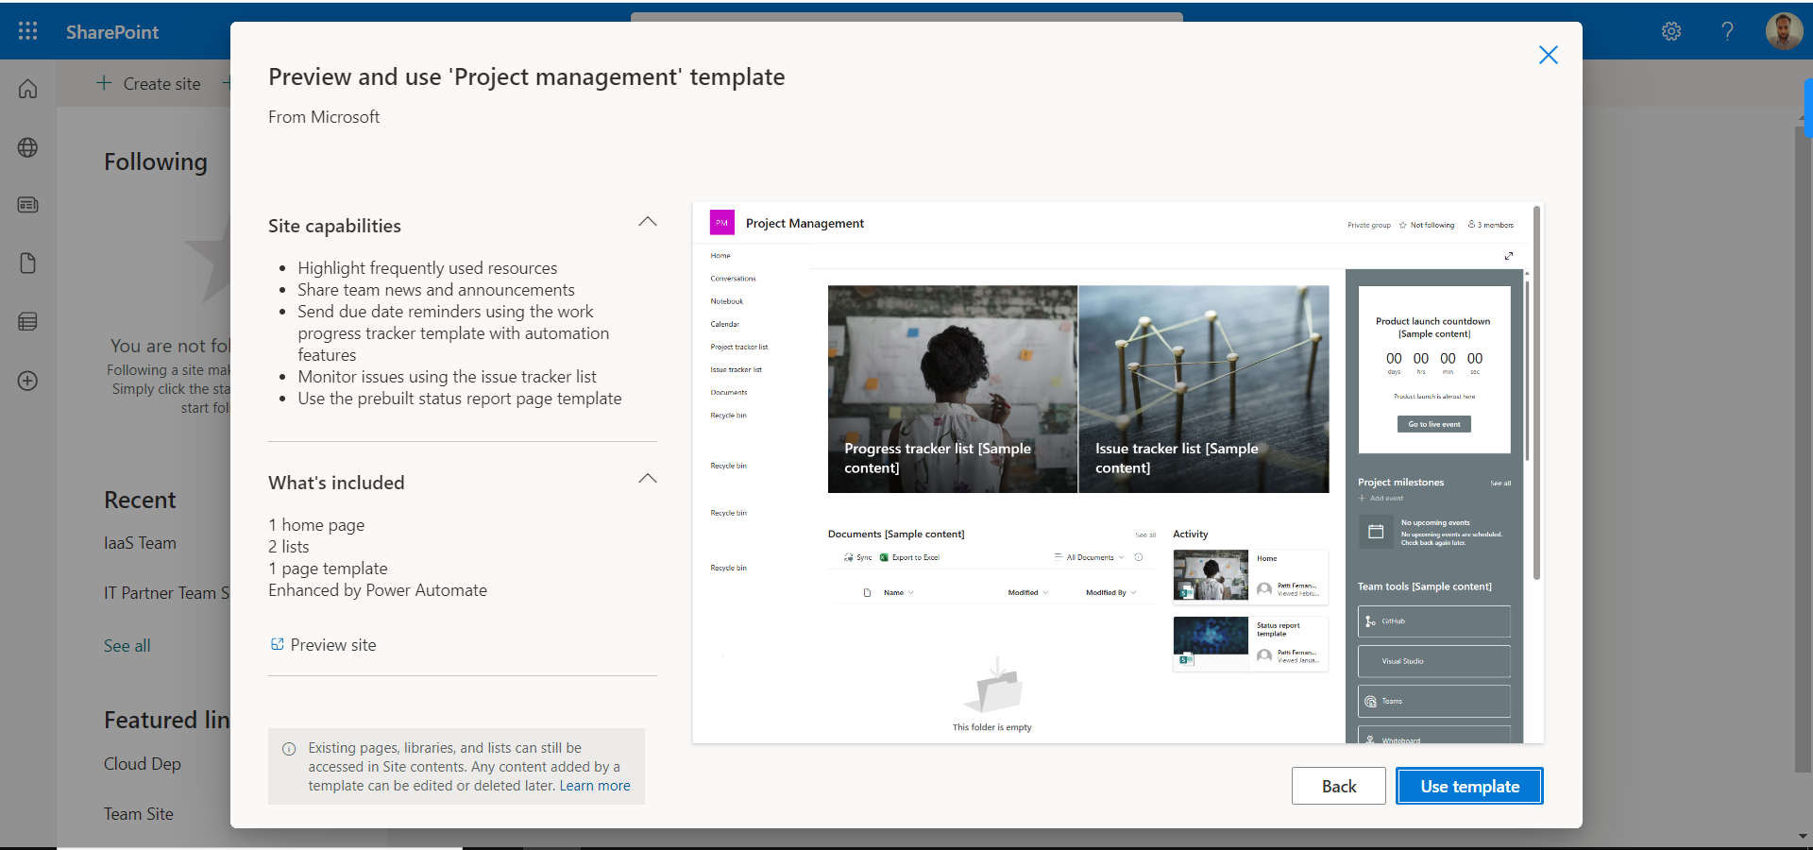Click the plus icon to create content

(27, 382)
